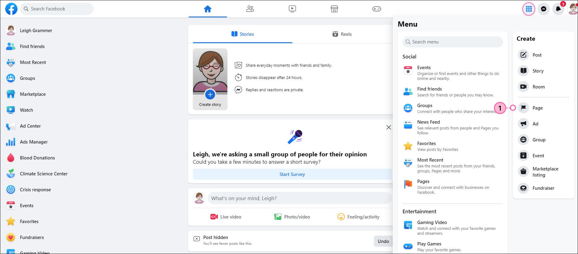Open Messenger icon
This screenshot has width=578, height=254.
pos(544,9)
